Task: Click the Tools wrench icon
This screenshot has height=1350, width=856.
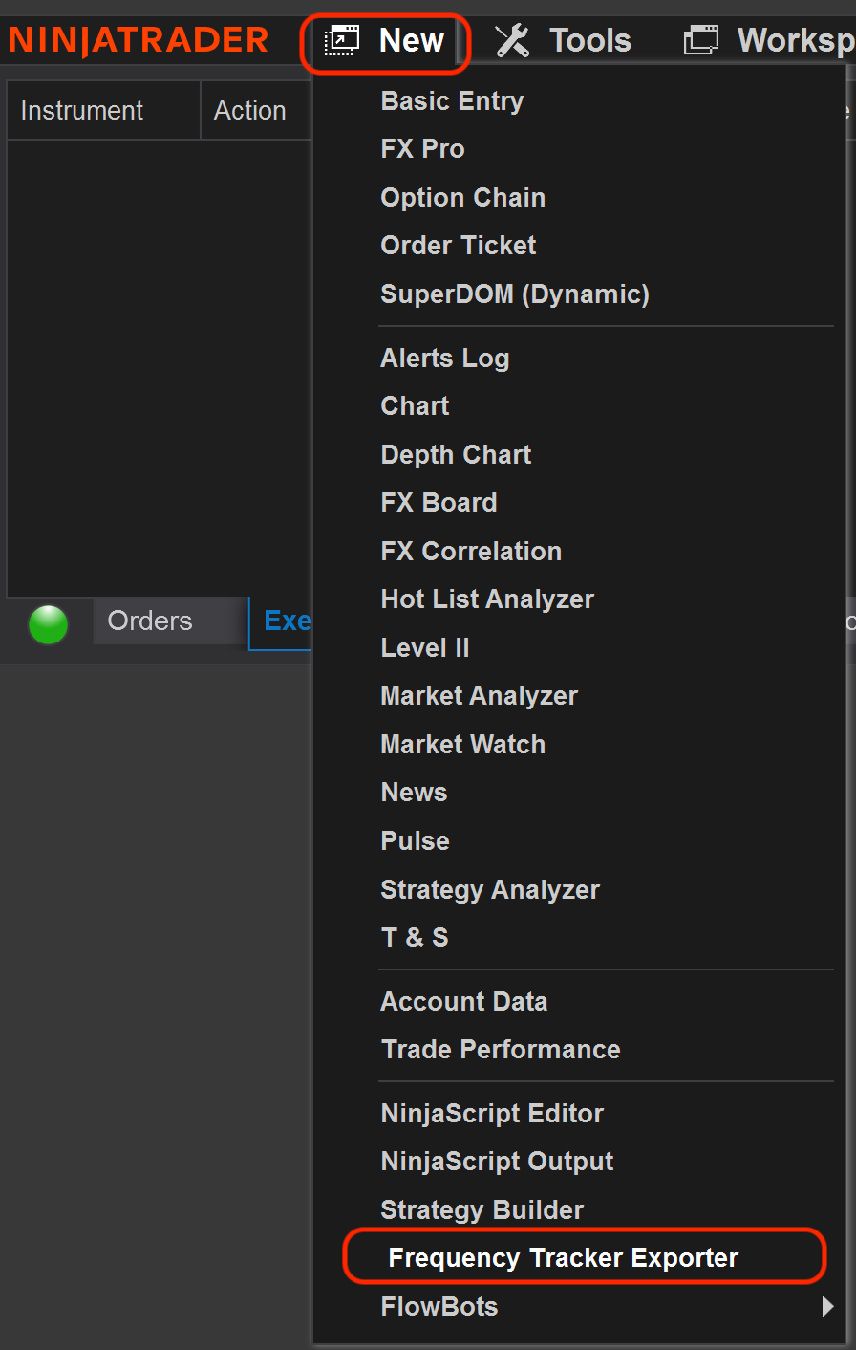Action: [x=512, y=41]
